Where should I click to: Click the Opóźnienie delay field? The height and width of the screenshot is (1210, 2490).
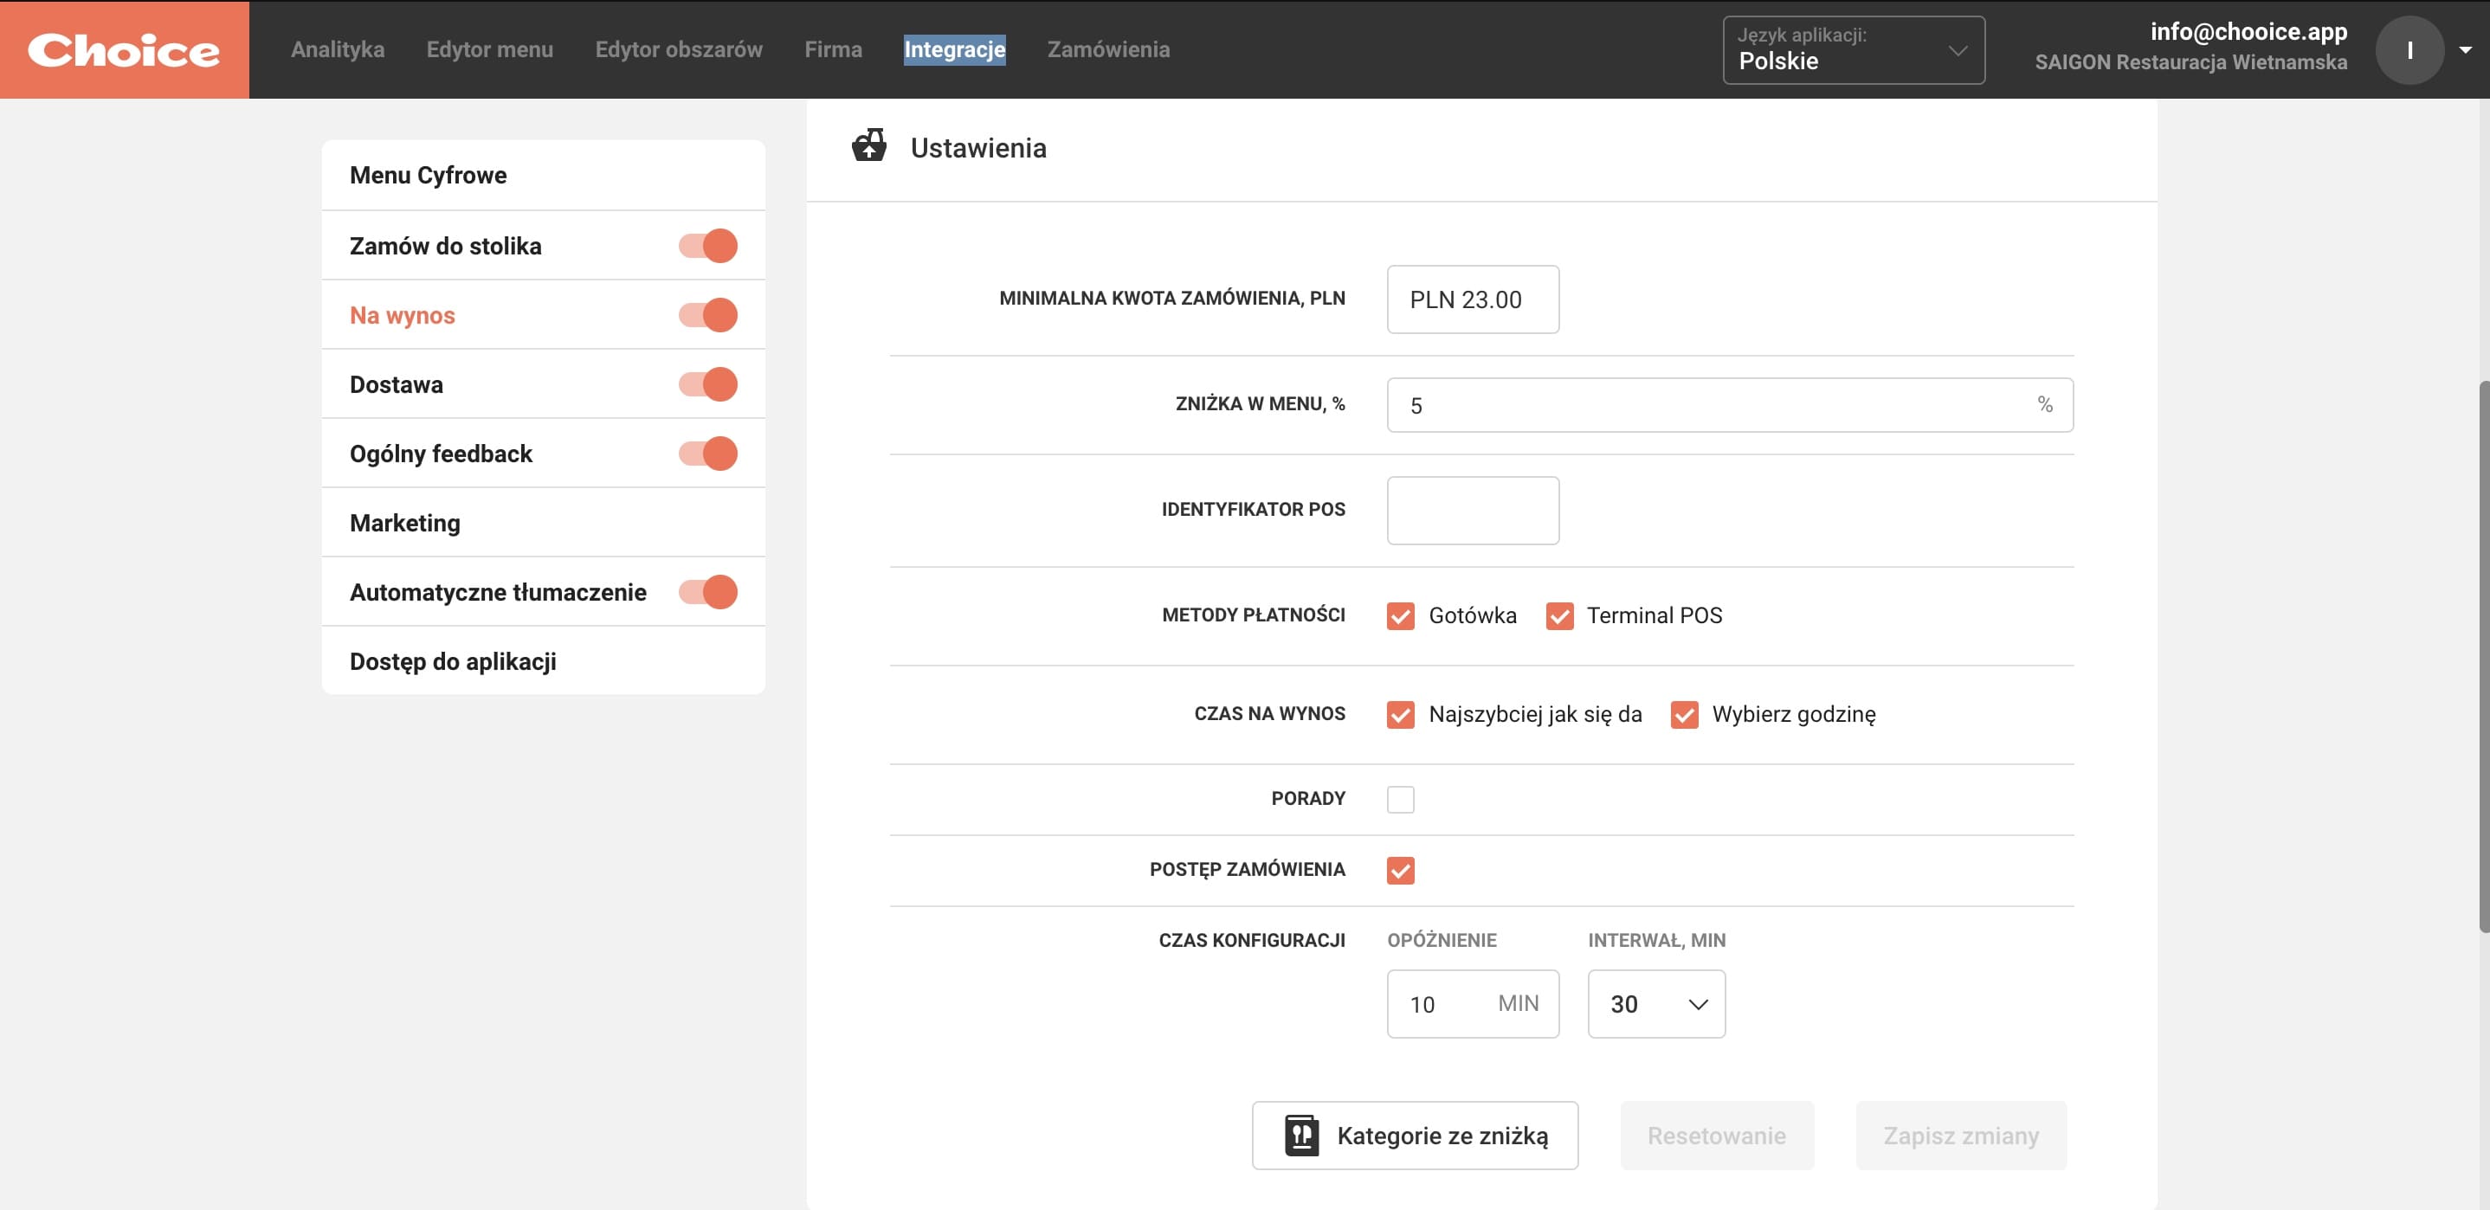tap(1472, 1003)
